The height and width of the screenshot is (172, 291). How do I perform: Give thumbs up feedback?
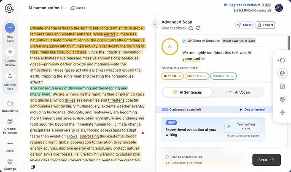point(191,28)
